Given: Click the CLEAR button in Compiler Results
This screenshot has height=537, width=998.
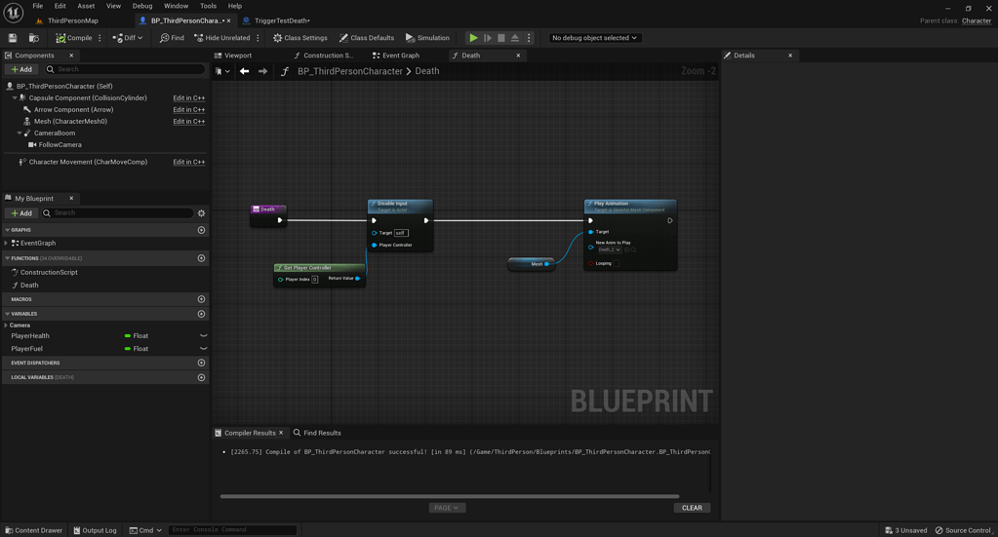Looking at the screenshot, I should tap(692, 508).
